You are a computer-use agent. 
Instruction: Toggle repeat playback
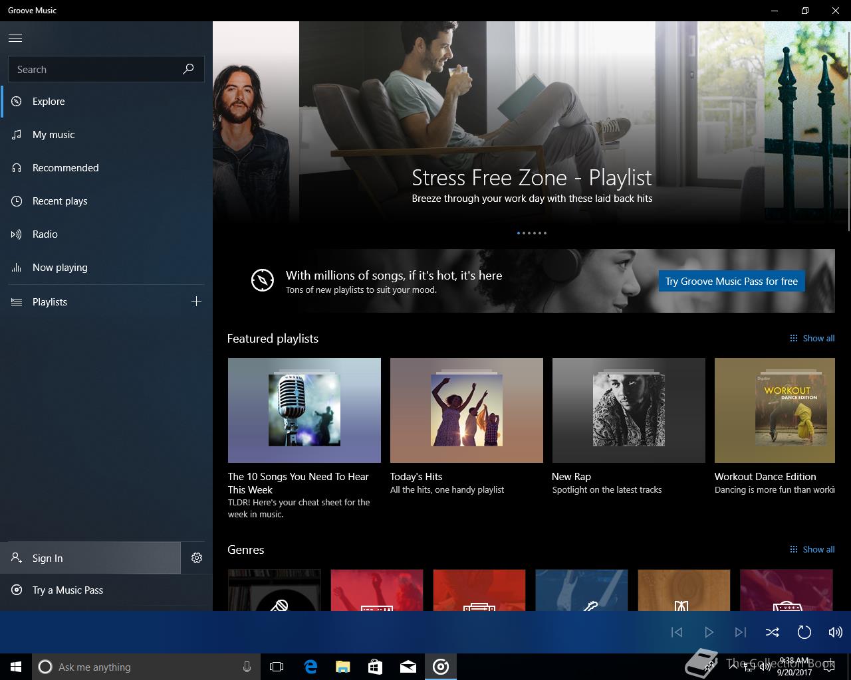pos(804,632)
